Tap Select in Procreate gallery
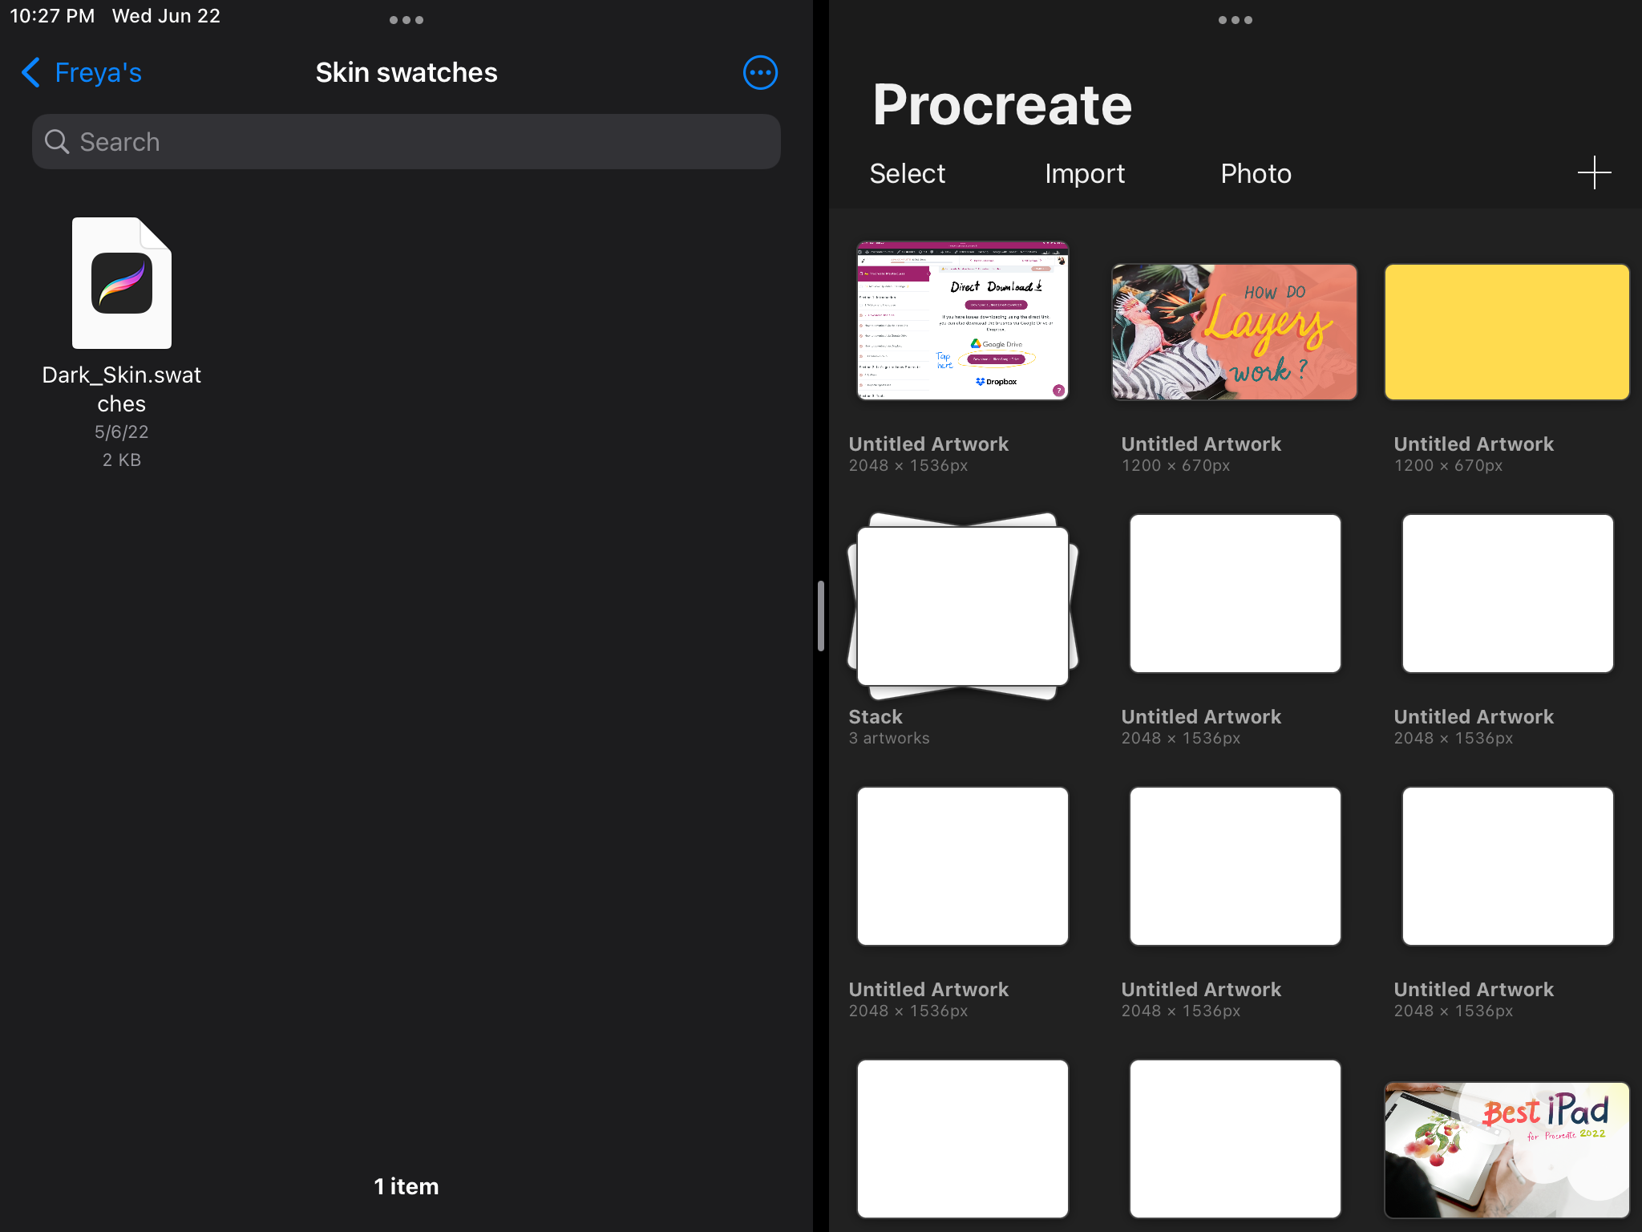Image resolution: width=1642 pixels, height=1232 pixels. 907,173
